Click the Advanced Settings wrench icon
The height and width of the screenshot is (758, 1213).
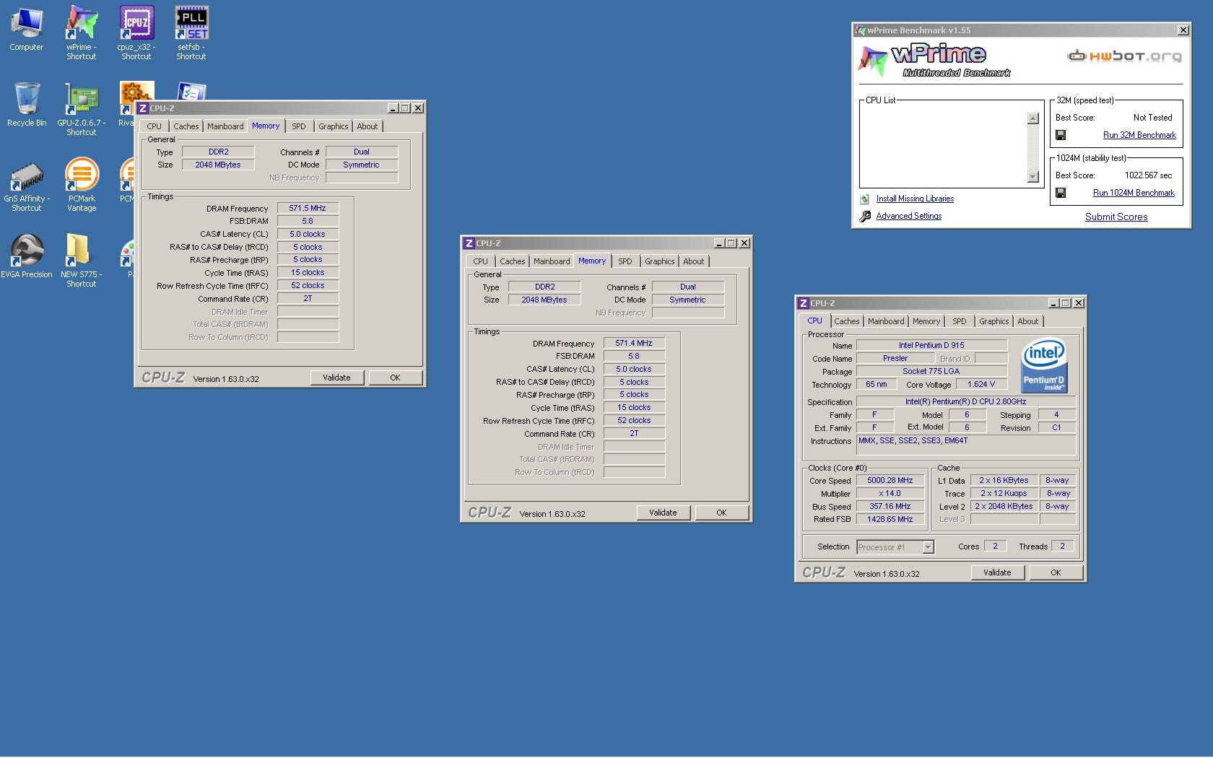point(865,216)
